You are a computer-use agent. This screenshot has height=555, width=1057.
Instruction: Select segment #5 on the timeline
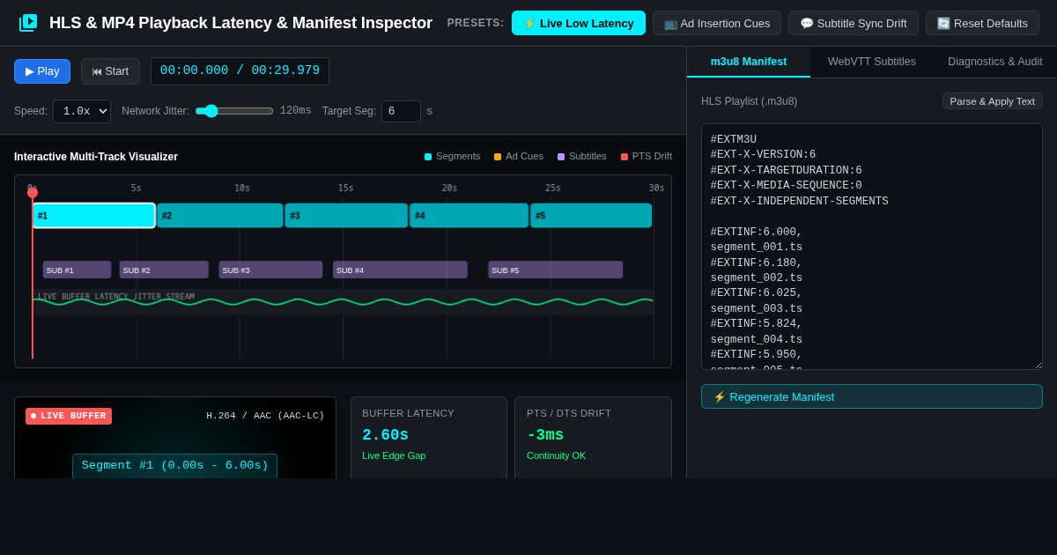(x=591, y=216)
